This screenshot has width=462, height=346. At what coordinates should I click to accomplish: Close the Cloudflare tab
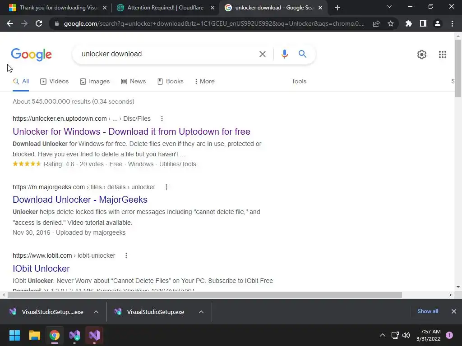[213, 8]
